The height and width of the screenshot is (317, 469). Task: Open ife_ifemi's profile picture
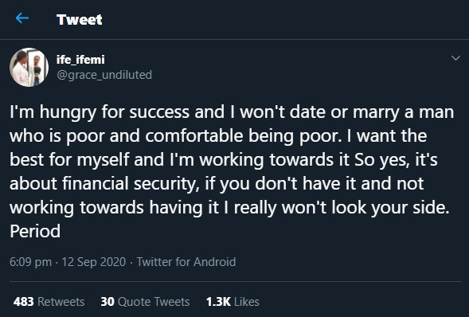(29, 67)
